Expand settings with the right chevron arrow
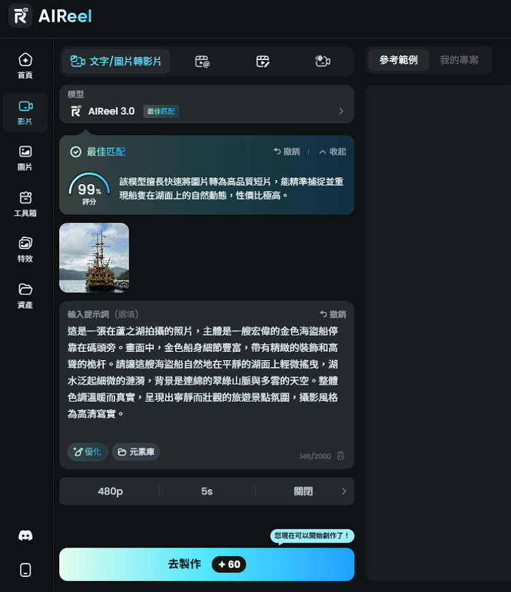This screenshot has height=592, width=511. pyautogui.click(x=344, y=491)
